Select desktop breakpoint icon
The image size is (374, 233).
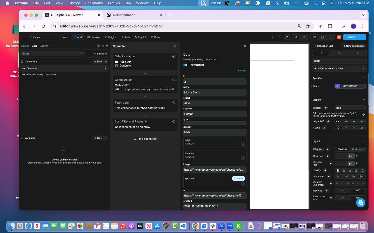pos(314,37)
